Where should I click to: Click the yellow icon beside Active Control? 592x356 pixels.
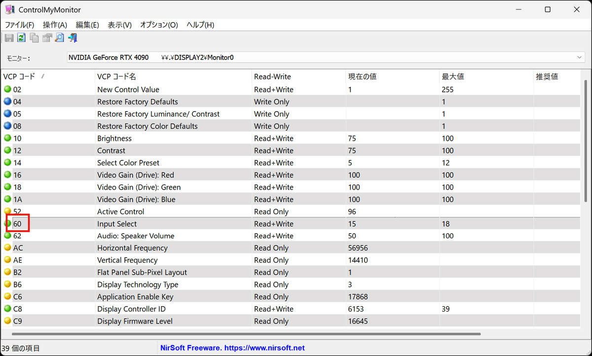point(8,211)
